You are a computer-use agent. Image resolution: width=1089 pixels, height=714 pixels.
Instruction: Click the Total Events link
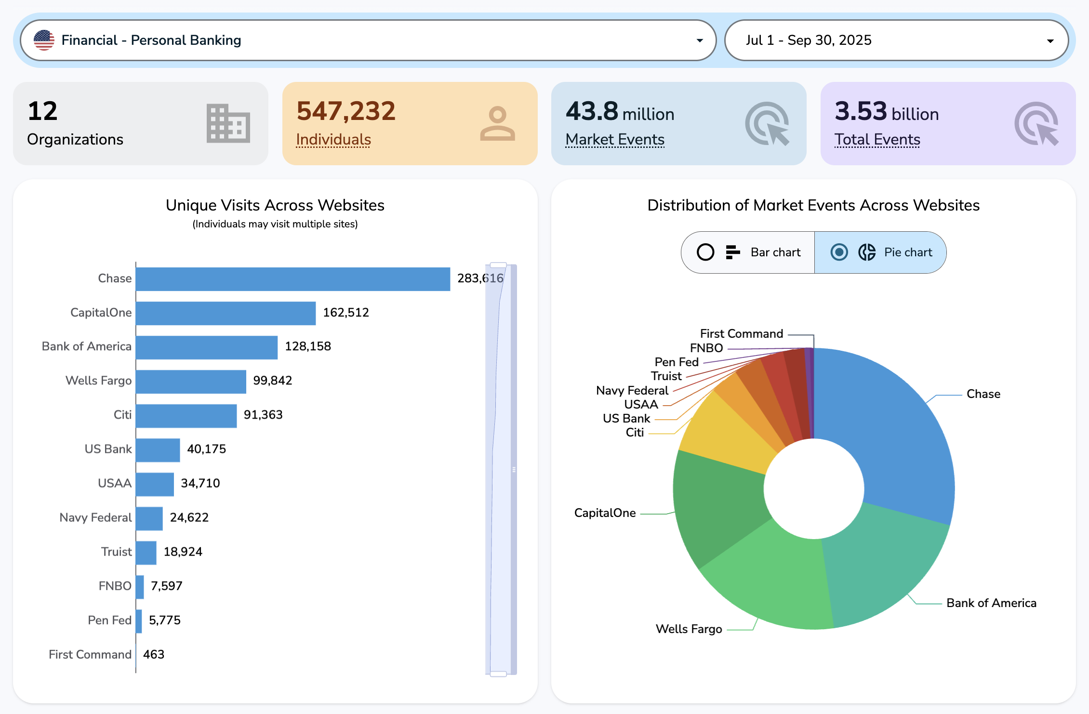click(x=877, y=139)
